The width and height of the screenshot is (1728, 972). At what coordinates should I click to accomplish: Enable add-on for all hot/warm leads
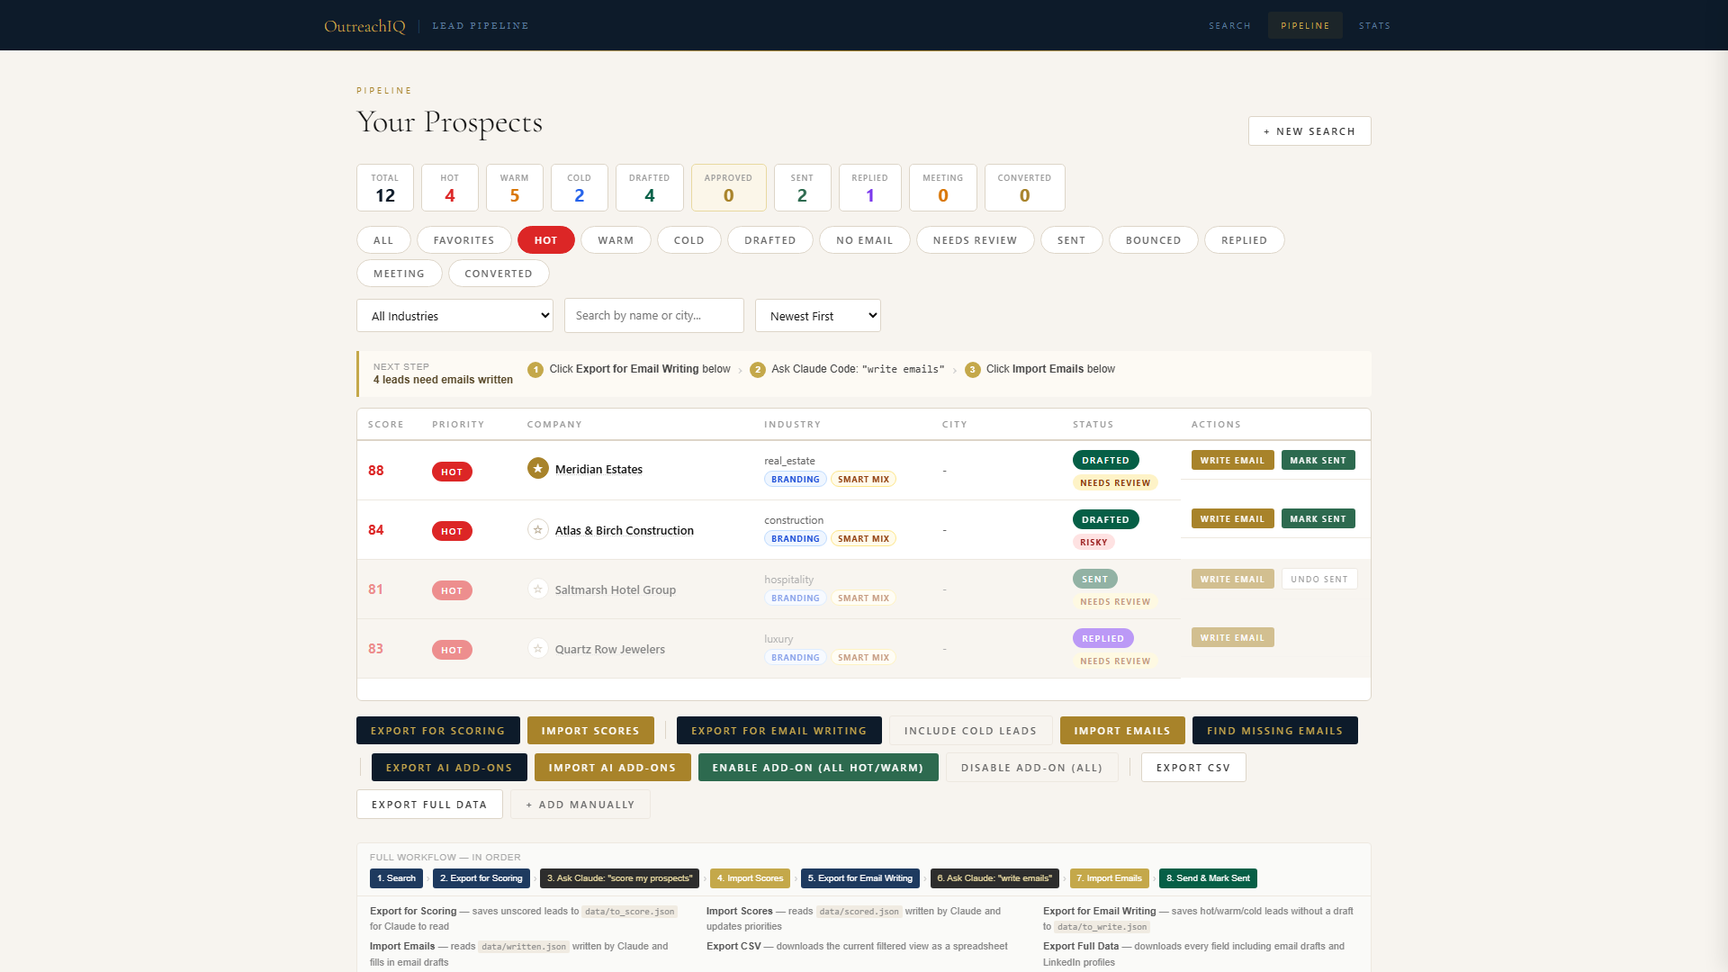(x=817, y=768)
